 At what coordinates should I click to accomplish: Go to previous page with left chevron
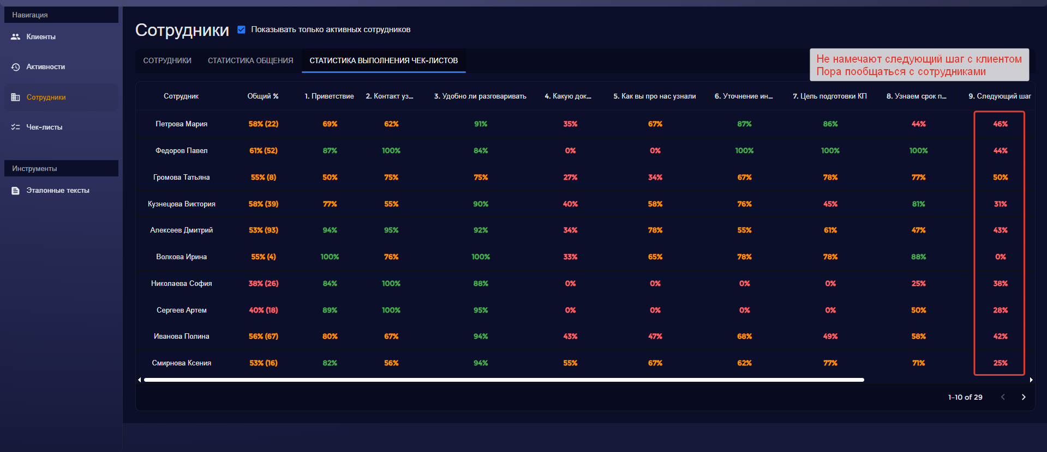(1002, 397)
